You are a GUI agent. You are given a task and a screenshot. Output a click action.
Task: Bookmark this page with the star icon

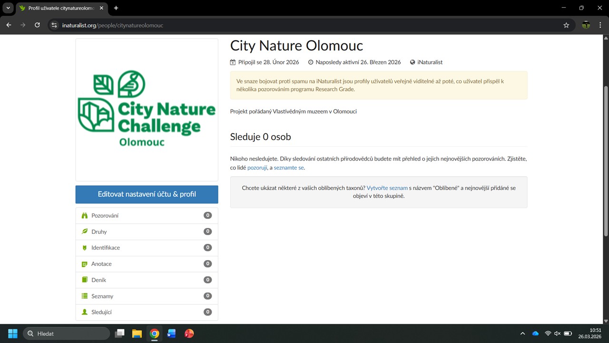(566, 25)
